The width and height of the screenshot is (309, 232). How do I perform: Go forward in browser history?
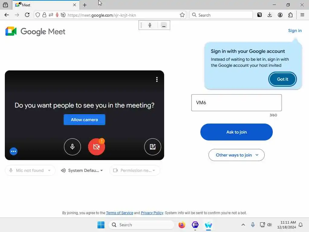pyautogui.click(x=17, y=15)
